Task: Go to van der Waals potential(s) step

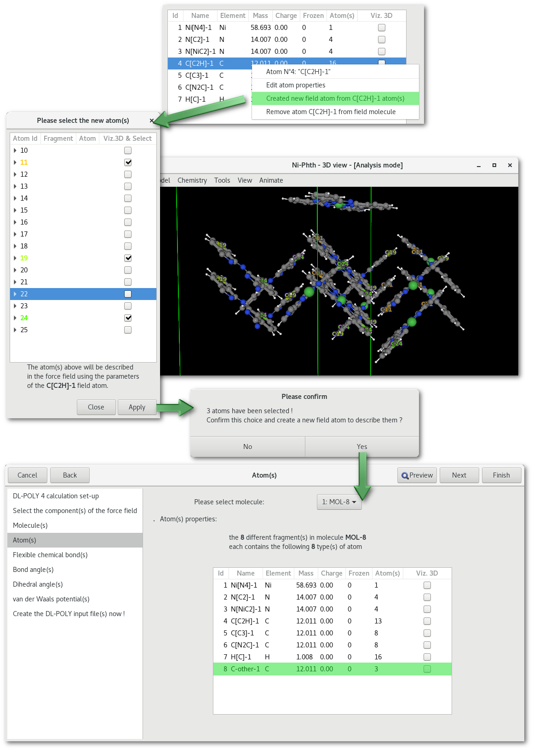Action: 51,599
